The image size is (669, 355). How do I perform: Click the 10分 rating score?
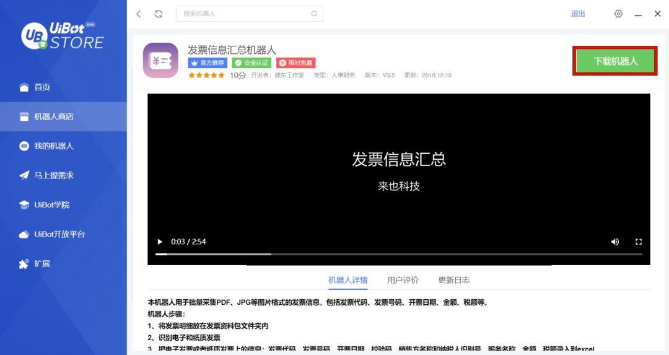[x=238, y=75]
